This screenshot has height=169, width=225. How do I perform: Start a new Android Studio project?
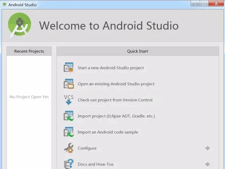point(111,68)
